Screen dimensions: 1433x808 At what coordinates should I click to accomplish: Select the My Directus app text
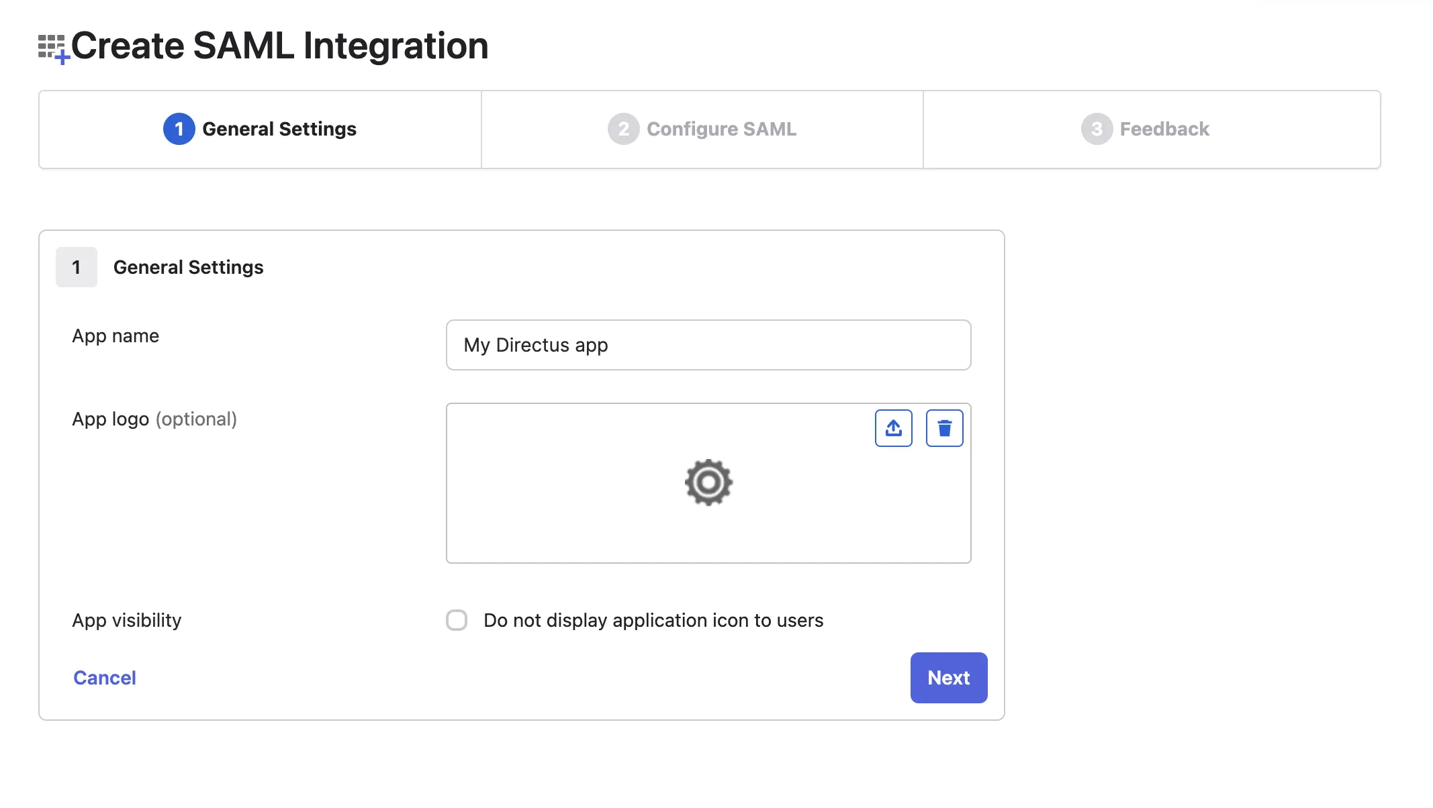[x=535, y=345]
